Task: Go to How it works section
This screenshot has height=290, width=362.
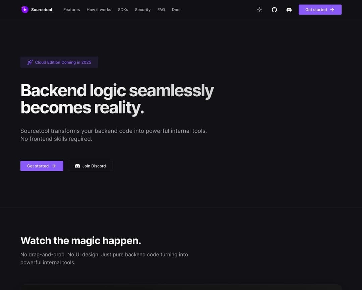Action: (x=99, y=10)
